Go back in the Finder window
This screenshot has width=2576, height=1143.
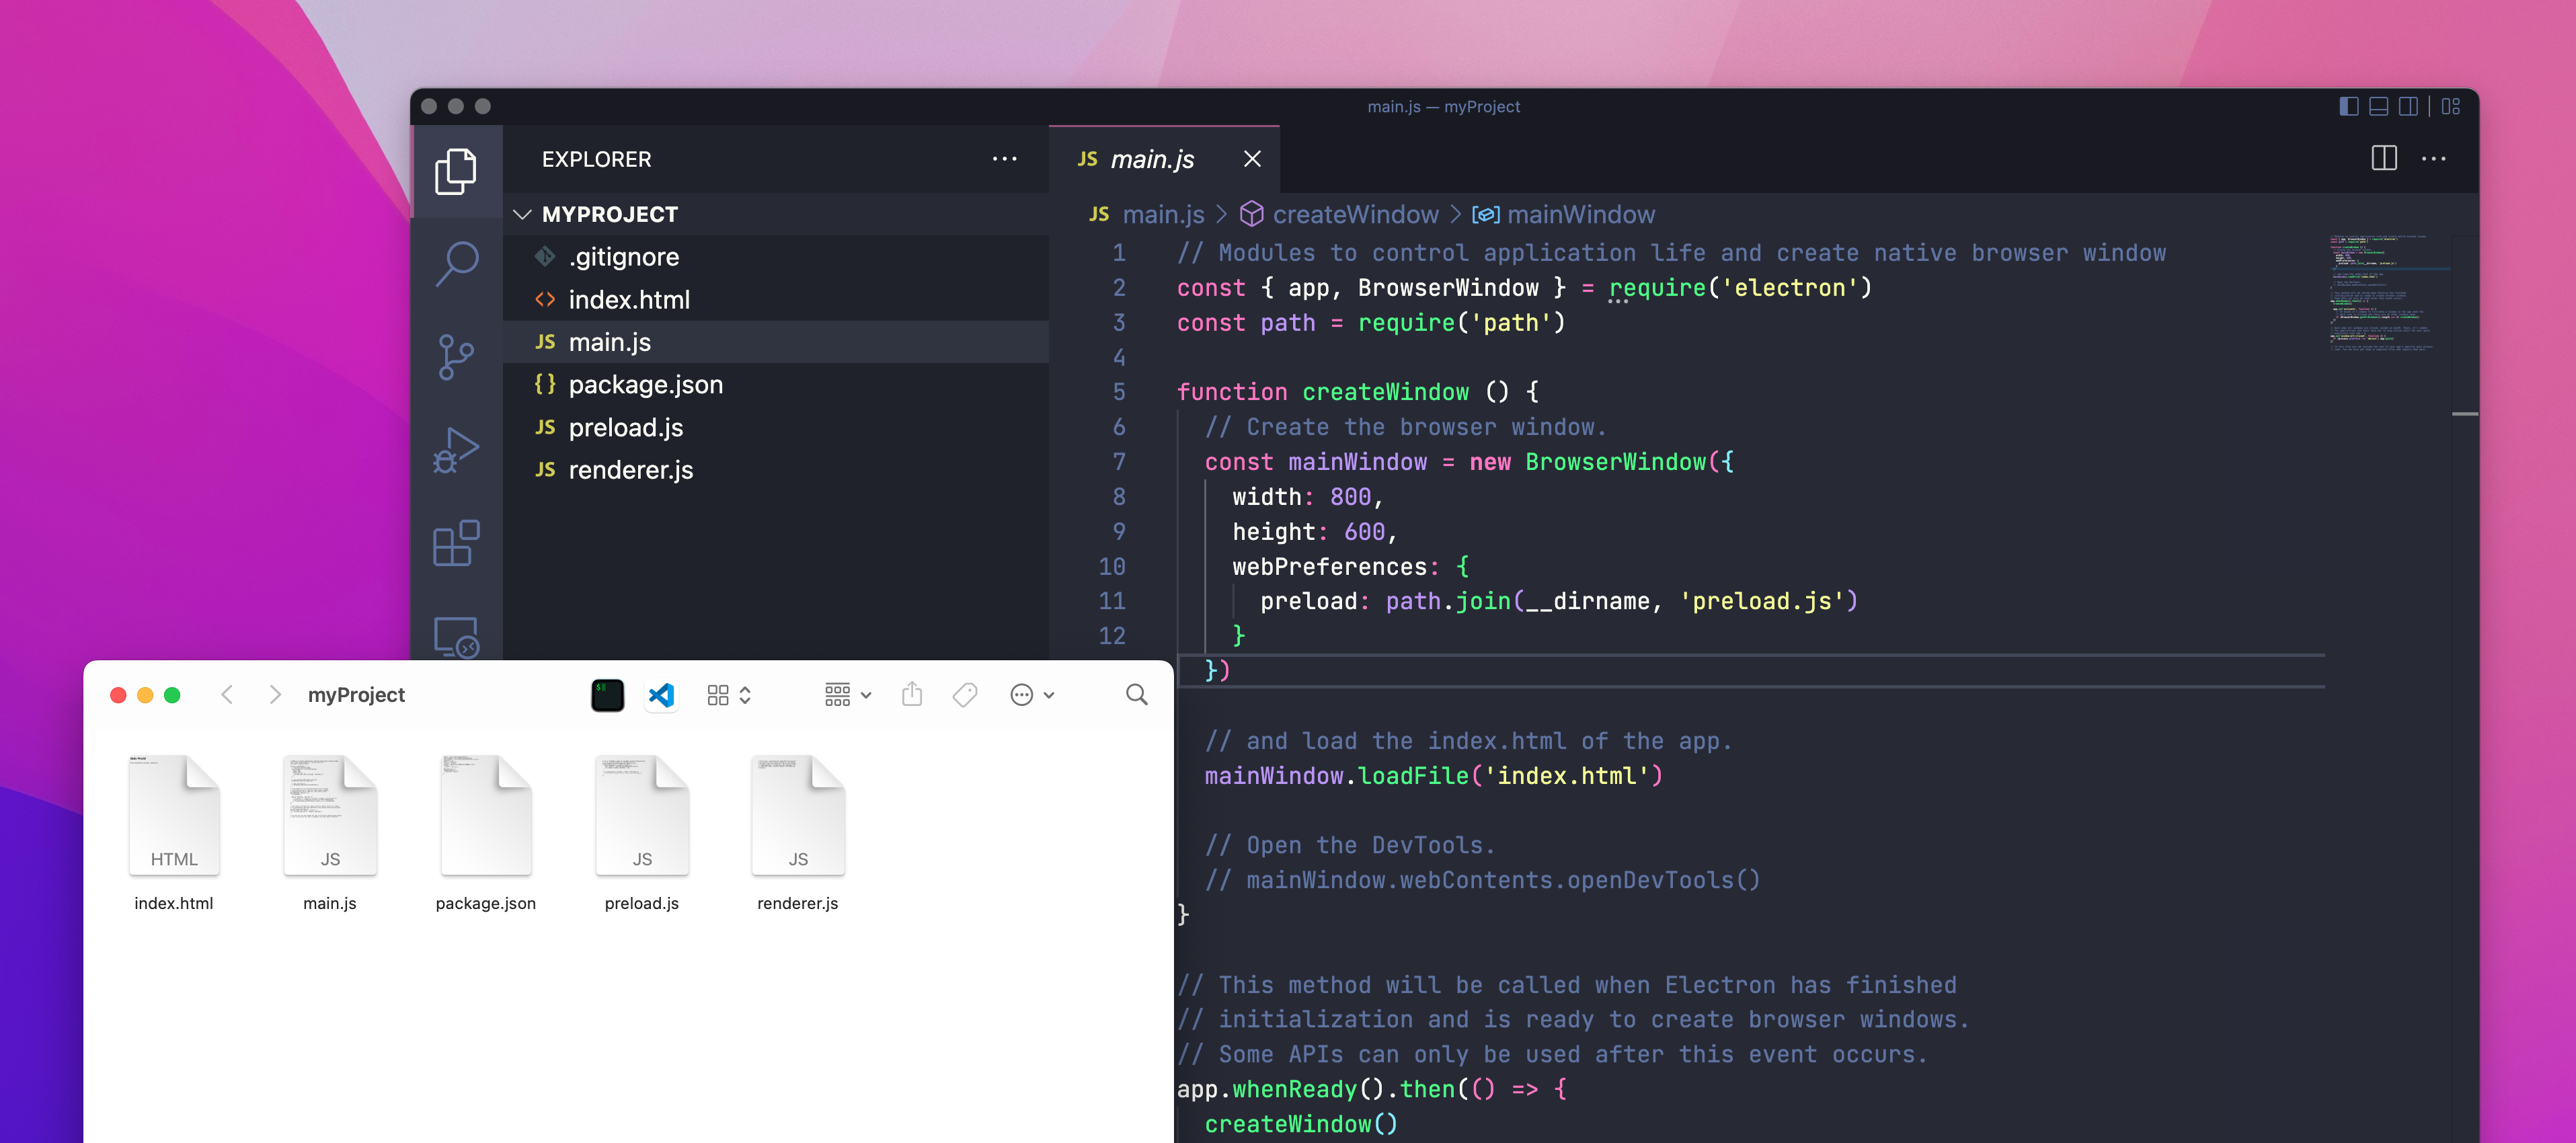tap(227, 695)
